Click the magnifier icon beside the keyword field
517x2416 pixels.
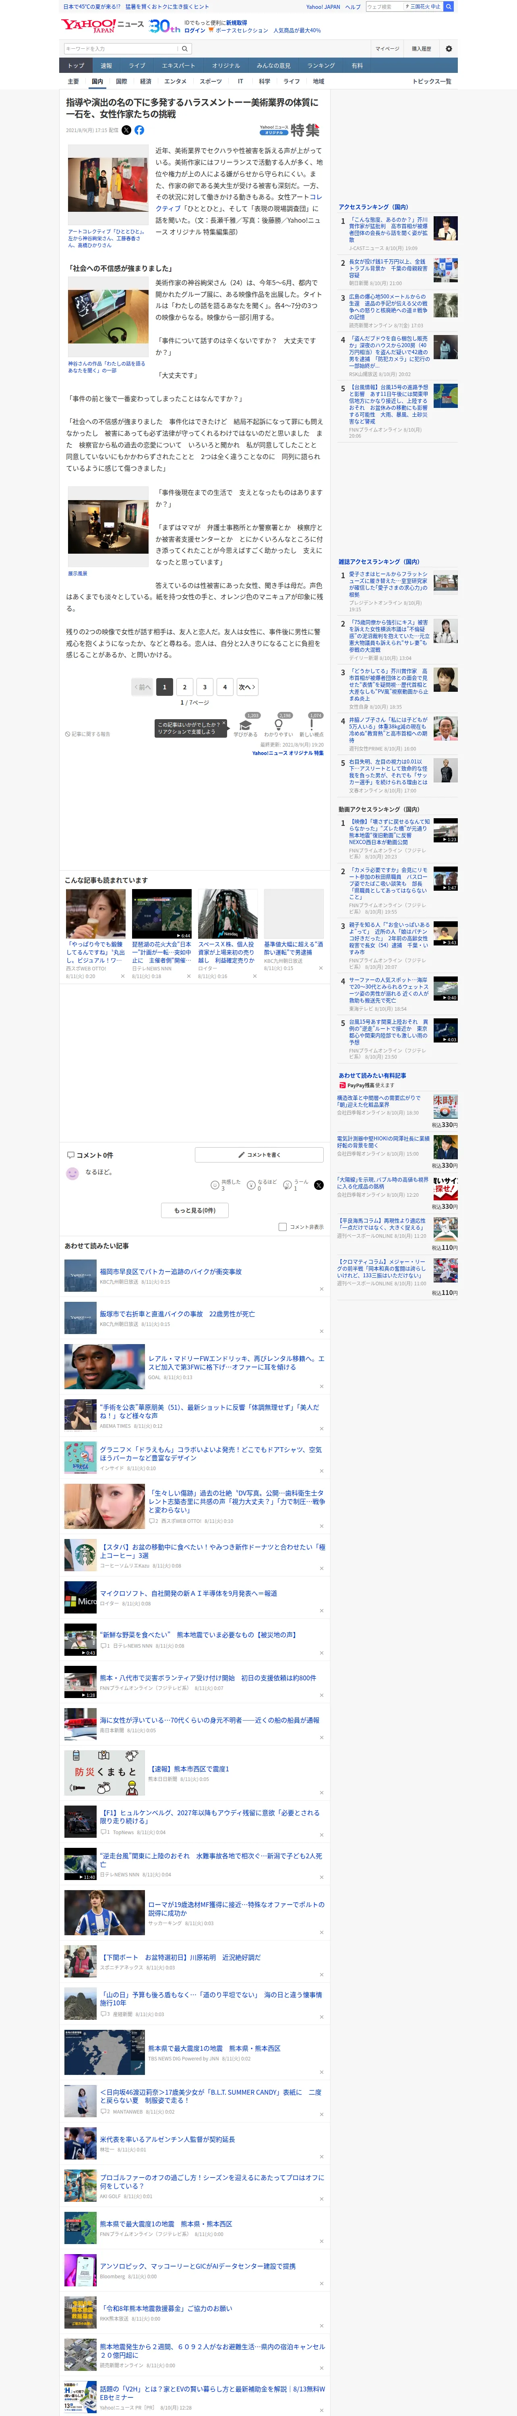pyautogui.click(x=185, y=49)
